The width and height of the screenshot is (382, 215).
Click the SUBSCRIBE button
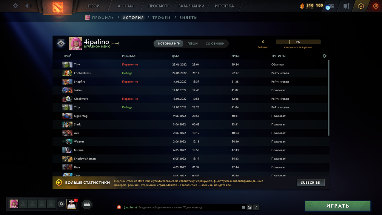[310, 182]
